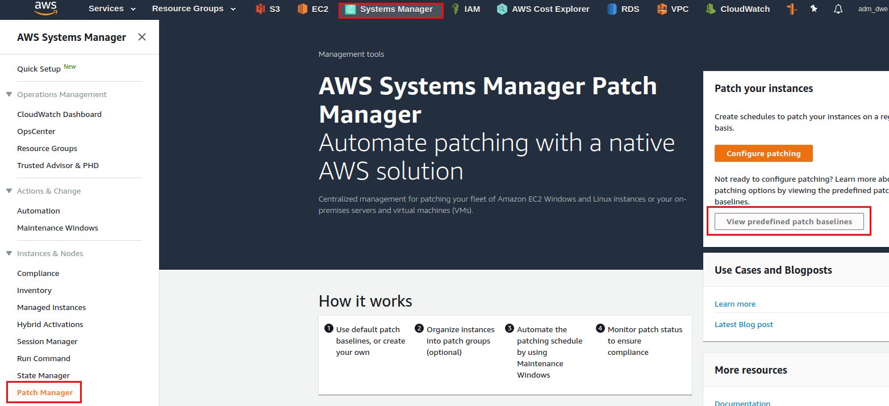Click step 4 "Monitor patch status" text
889x406 pixels.
click(x=645, y=341)
